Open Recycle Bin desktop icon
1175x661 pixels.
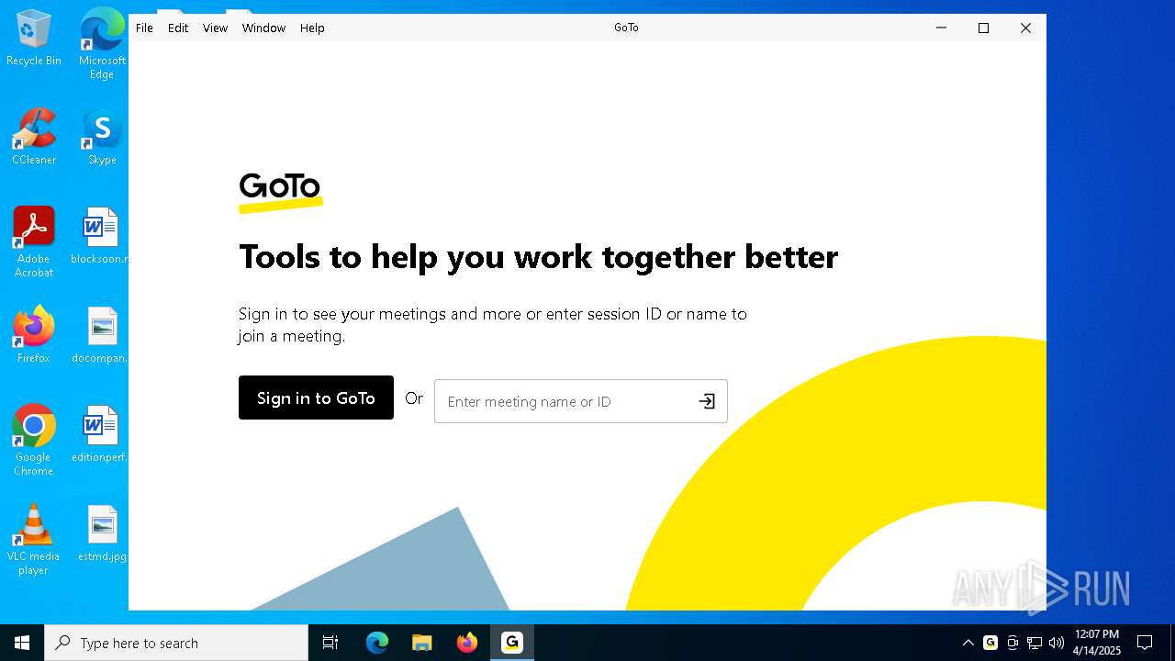coord(34,39)
